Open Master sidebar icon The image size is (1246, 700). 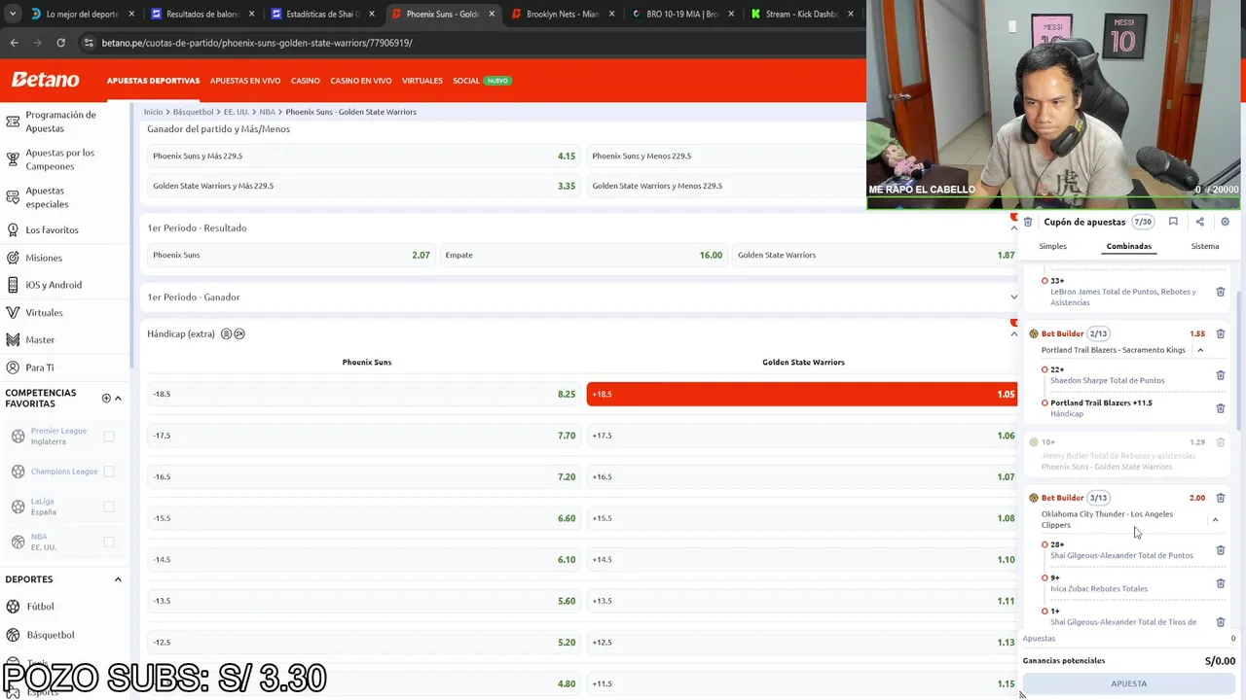pyautogui.click(x=13, y=340)
